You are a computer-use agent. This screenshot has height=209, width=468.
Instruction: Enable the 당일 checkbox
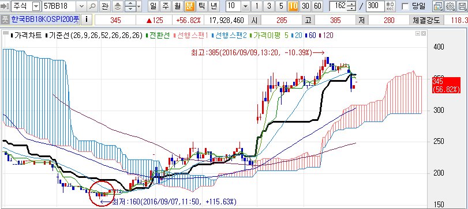point(405,6)
